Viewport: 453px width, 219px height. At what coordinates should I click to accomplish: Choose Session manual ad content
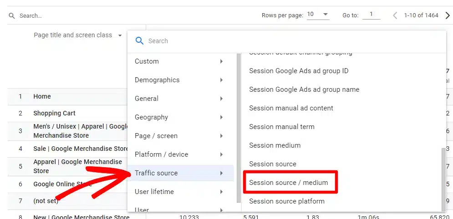291,108
